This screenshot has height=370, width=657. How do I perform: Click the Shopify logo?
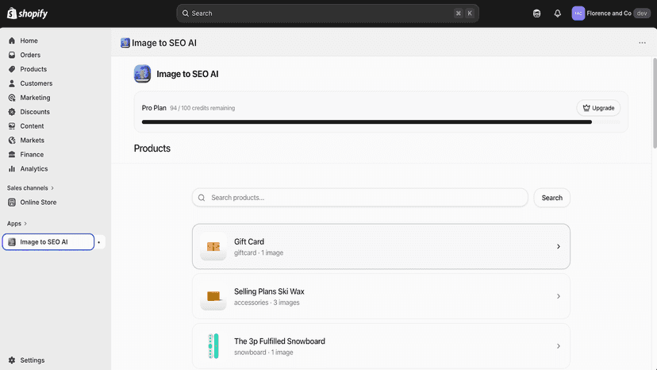click(x=27, y=13)
